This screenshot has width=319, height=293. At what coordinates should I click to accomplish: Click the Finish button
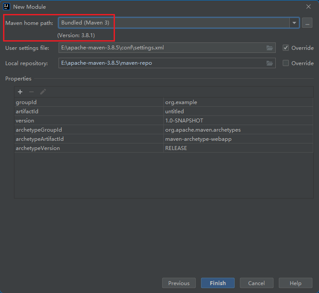[x=218, y=283]
